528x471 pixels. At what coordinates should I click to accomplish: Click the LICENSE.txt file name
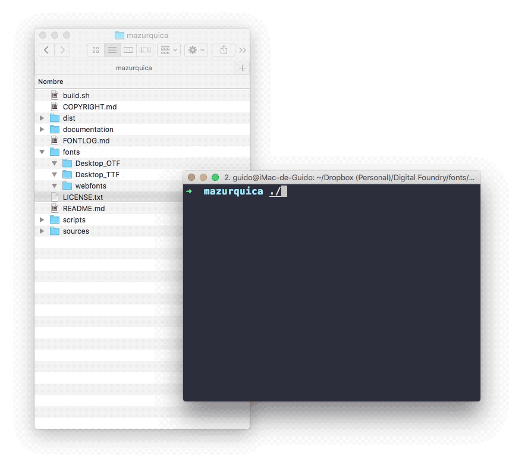(83, 197)
